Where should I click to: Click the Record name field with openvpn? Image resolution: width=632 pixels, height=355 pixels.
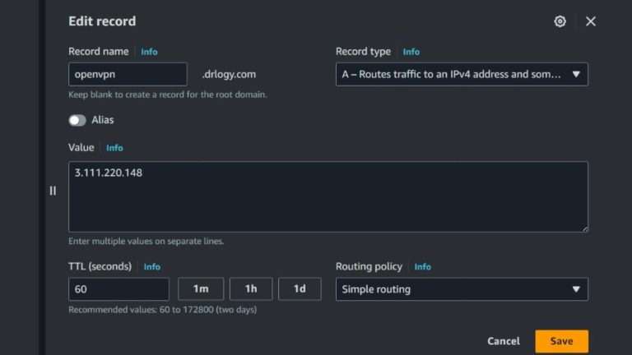[x=128, y=74]
